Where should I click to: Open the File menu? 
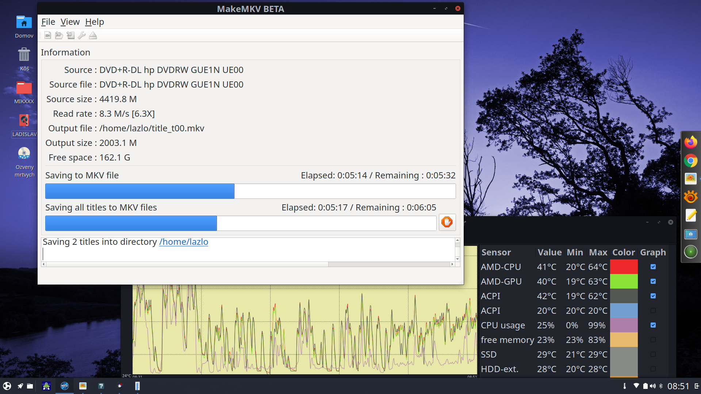[x=48, y=22]
